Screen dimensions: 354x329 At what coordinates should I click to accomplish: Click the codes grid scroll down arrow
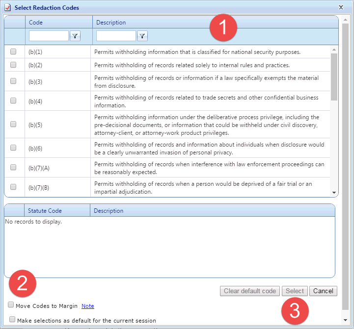tap(334, 193)
